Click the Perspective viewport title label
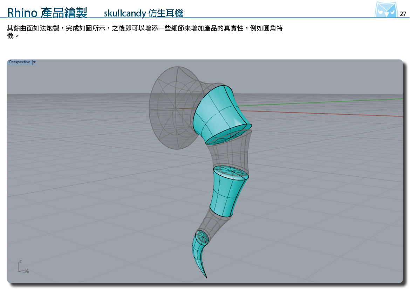Screen dimensions: 410x290 click(20, 62)
